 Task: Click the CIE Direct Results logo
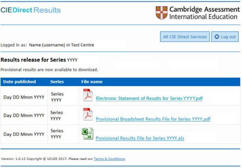tap(31, 10)
